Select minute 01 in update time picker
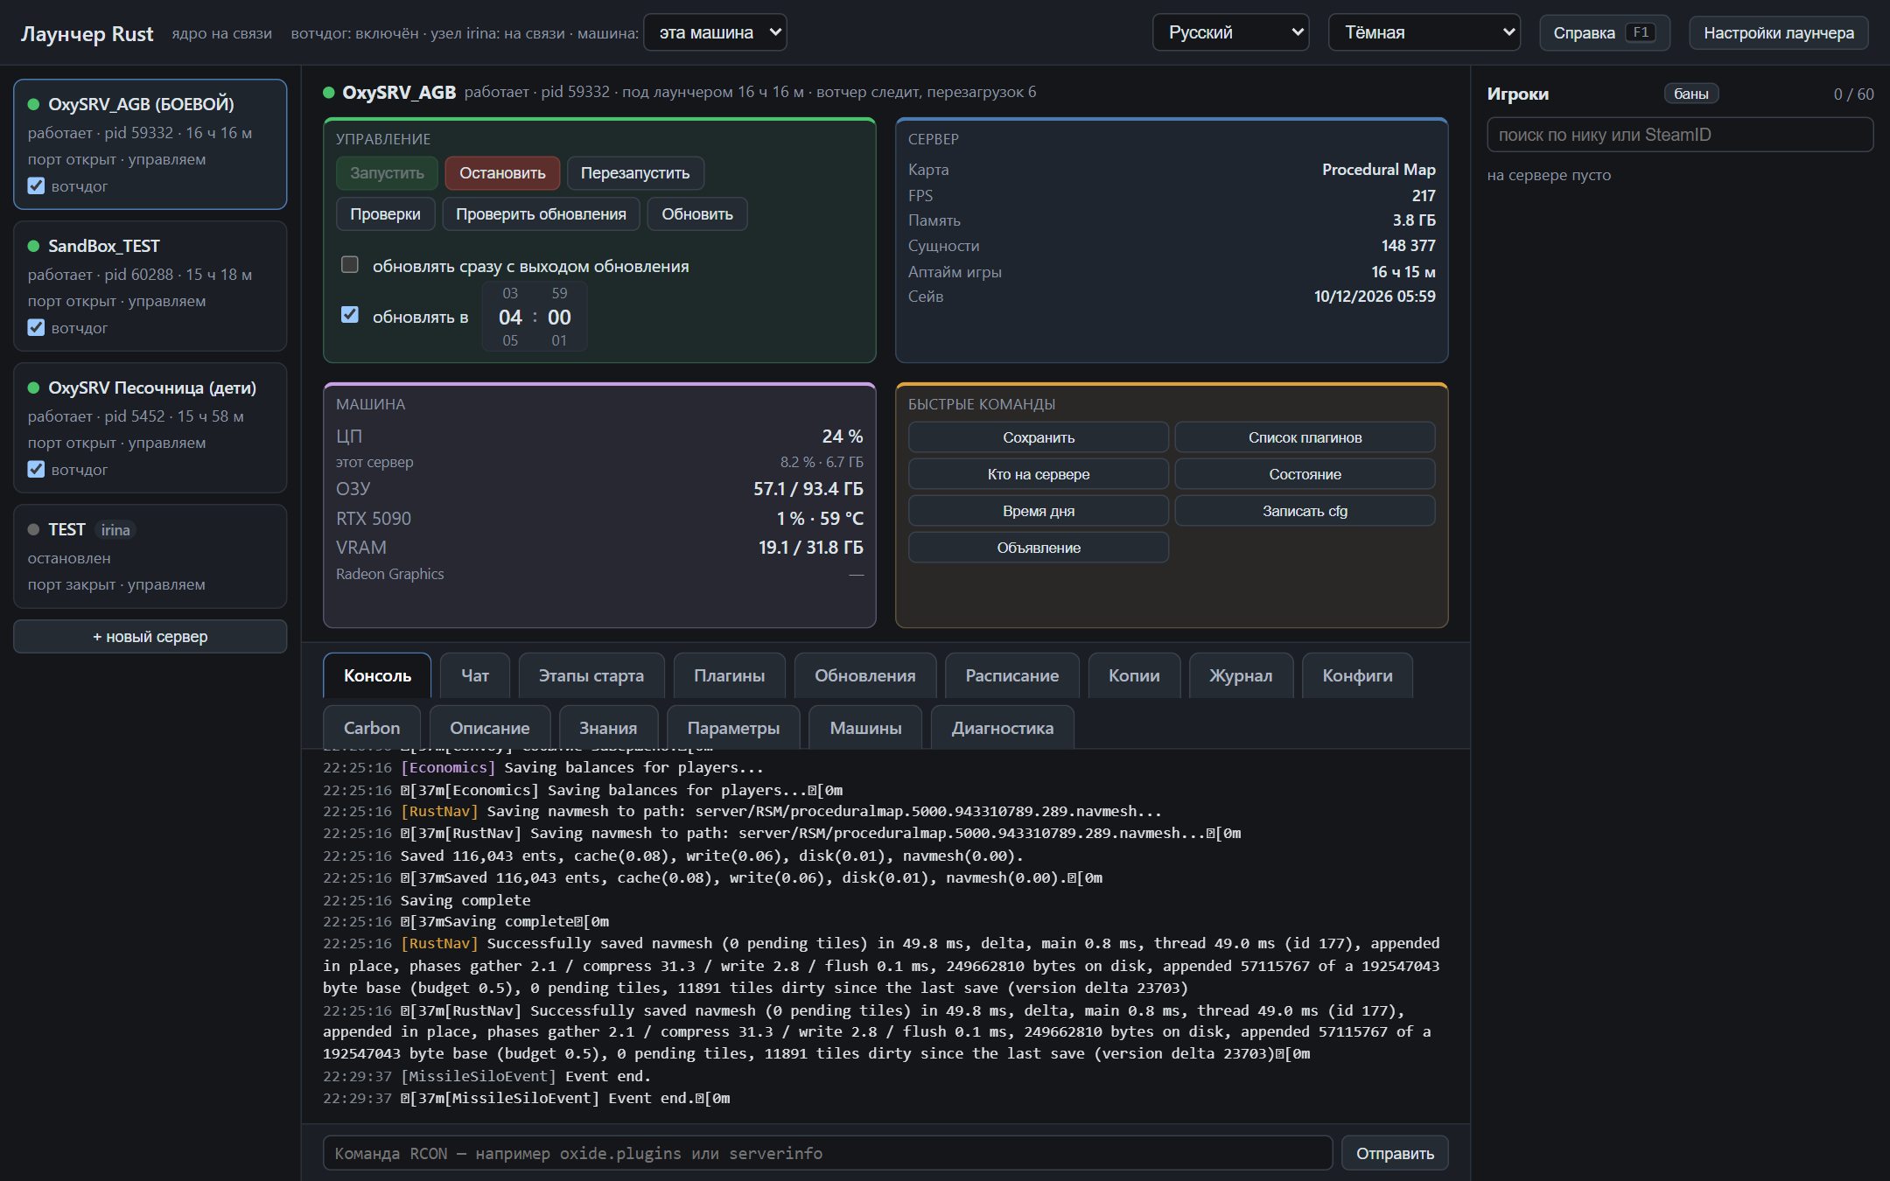Screen dimensions: 1890x1181 [x=559, y=340]
